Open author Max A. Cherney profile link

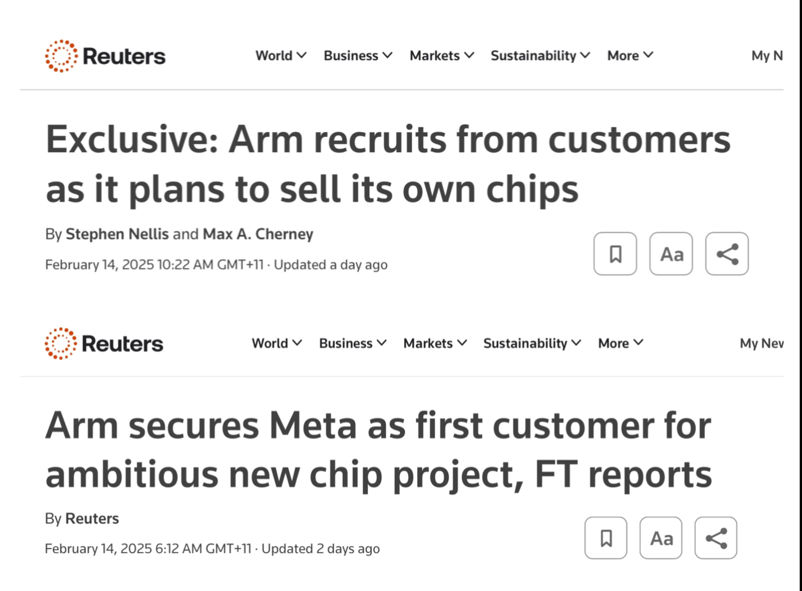(258, 234)
